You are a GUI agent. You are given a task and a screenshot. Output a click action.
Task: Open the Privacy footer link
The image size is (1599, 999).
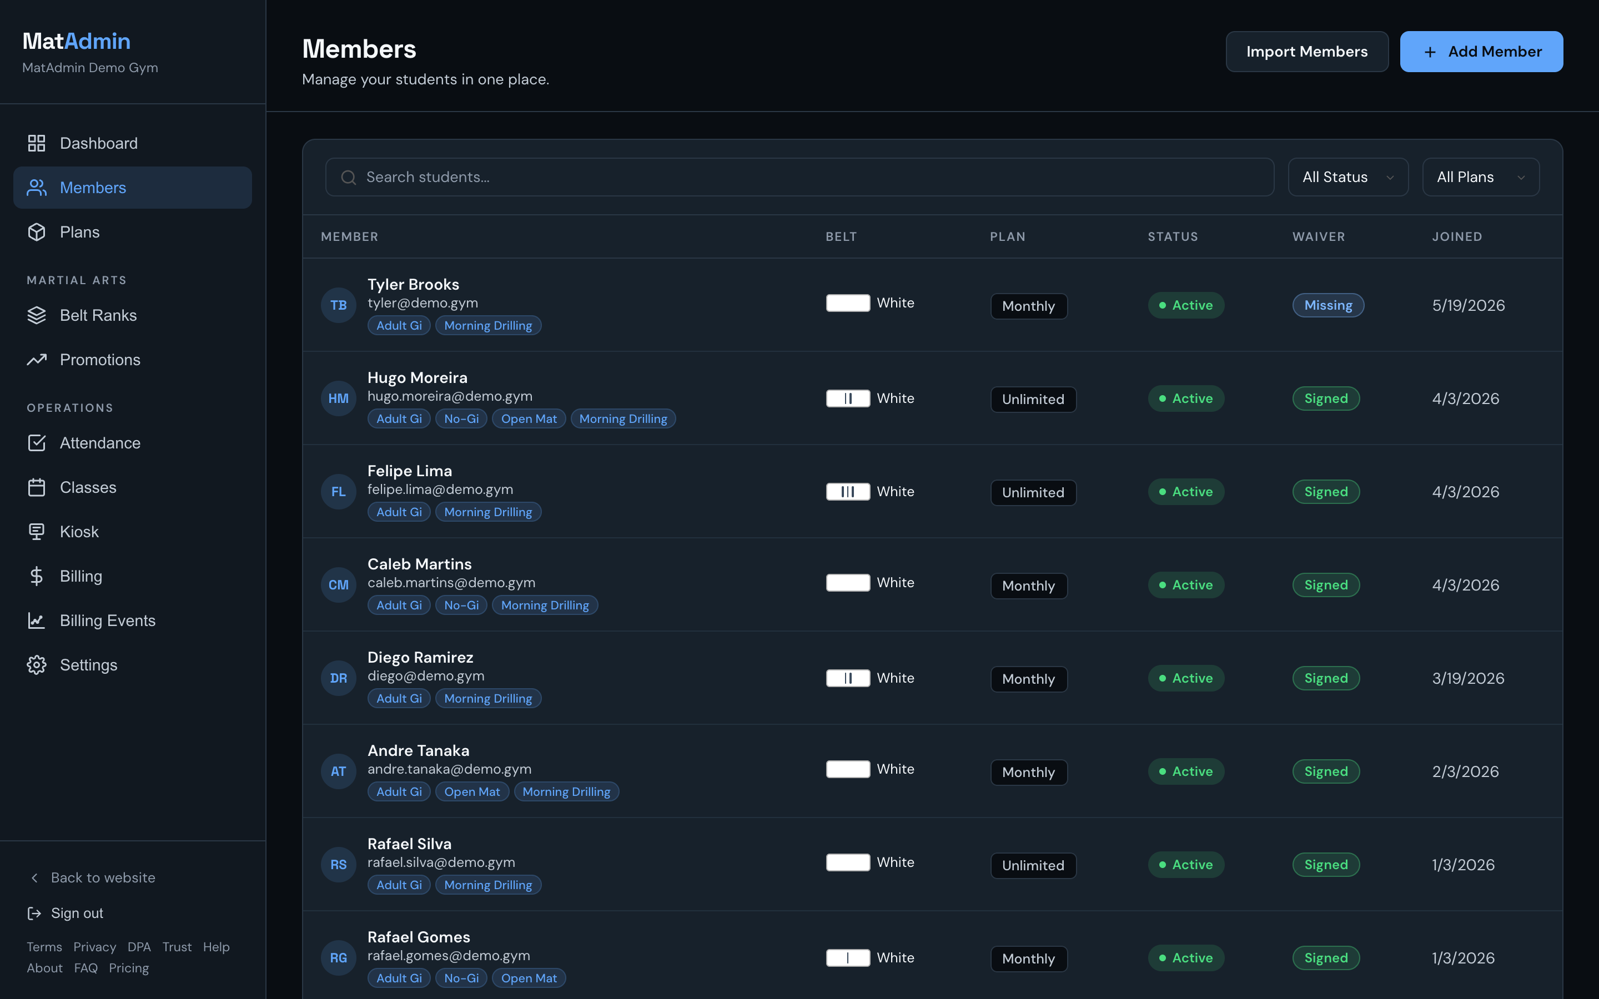click(x=94, y=947)
